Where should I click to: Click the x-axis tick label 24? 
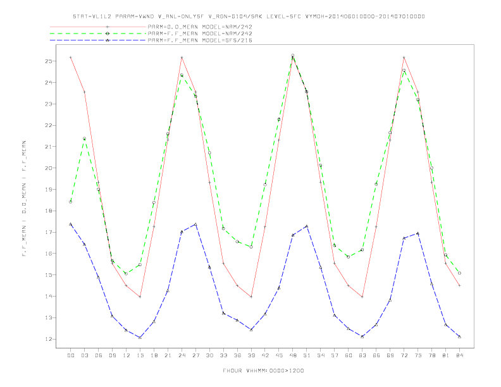pyautogui.click(x=182, y=355)
